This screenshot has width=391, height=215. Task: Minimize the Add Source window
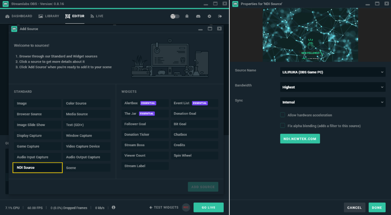pyautogui.click(x=200, y=29)
